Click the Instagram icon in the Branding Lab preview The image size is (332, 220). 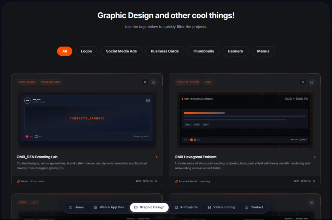pyautogui.click(x=148, y=101)
